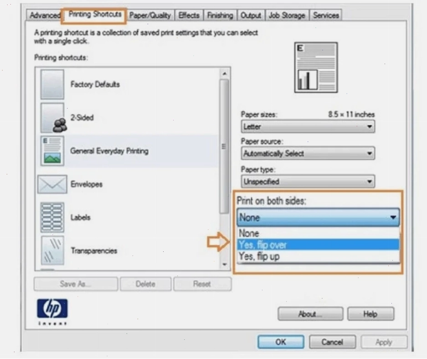Click the Delete shortcut button

[146, 284]
